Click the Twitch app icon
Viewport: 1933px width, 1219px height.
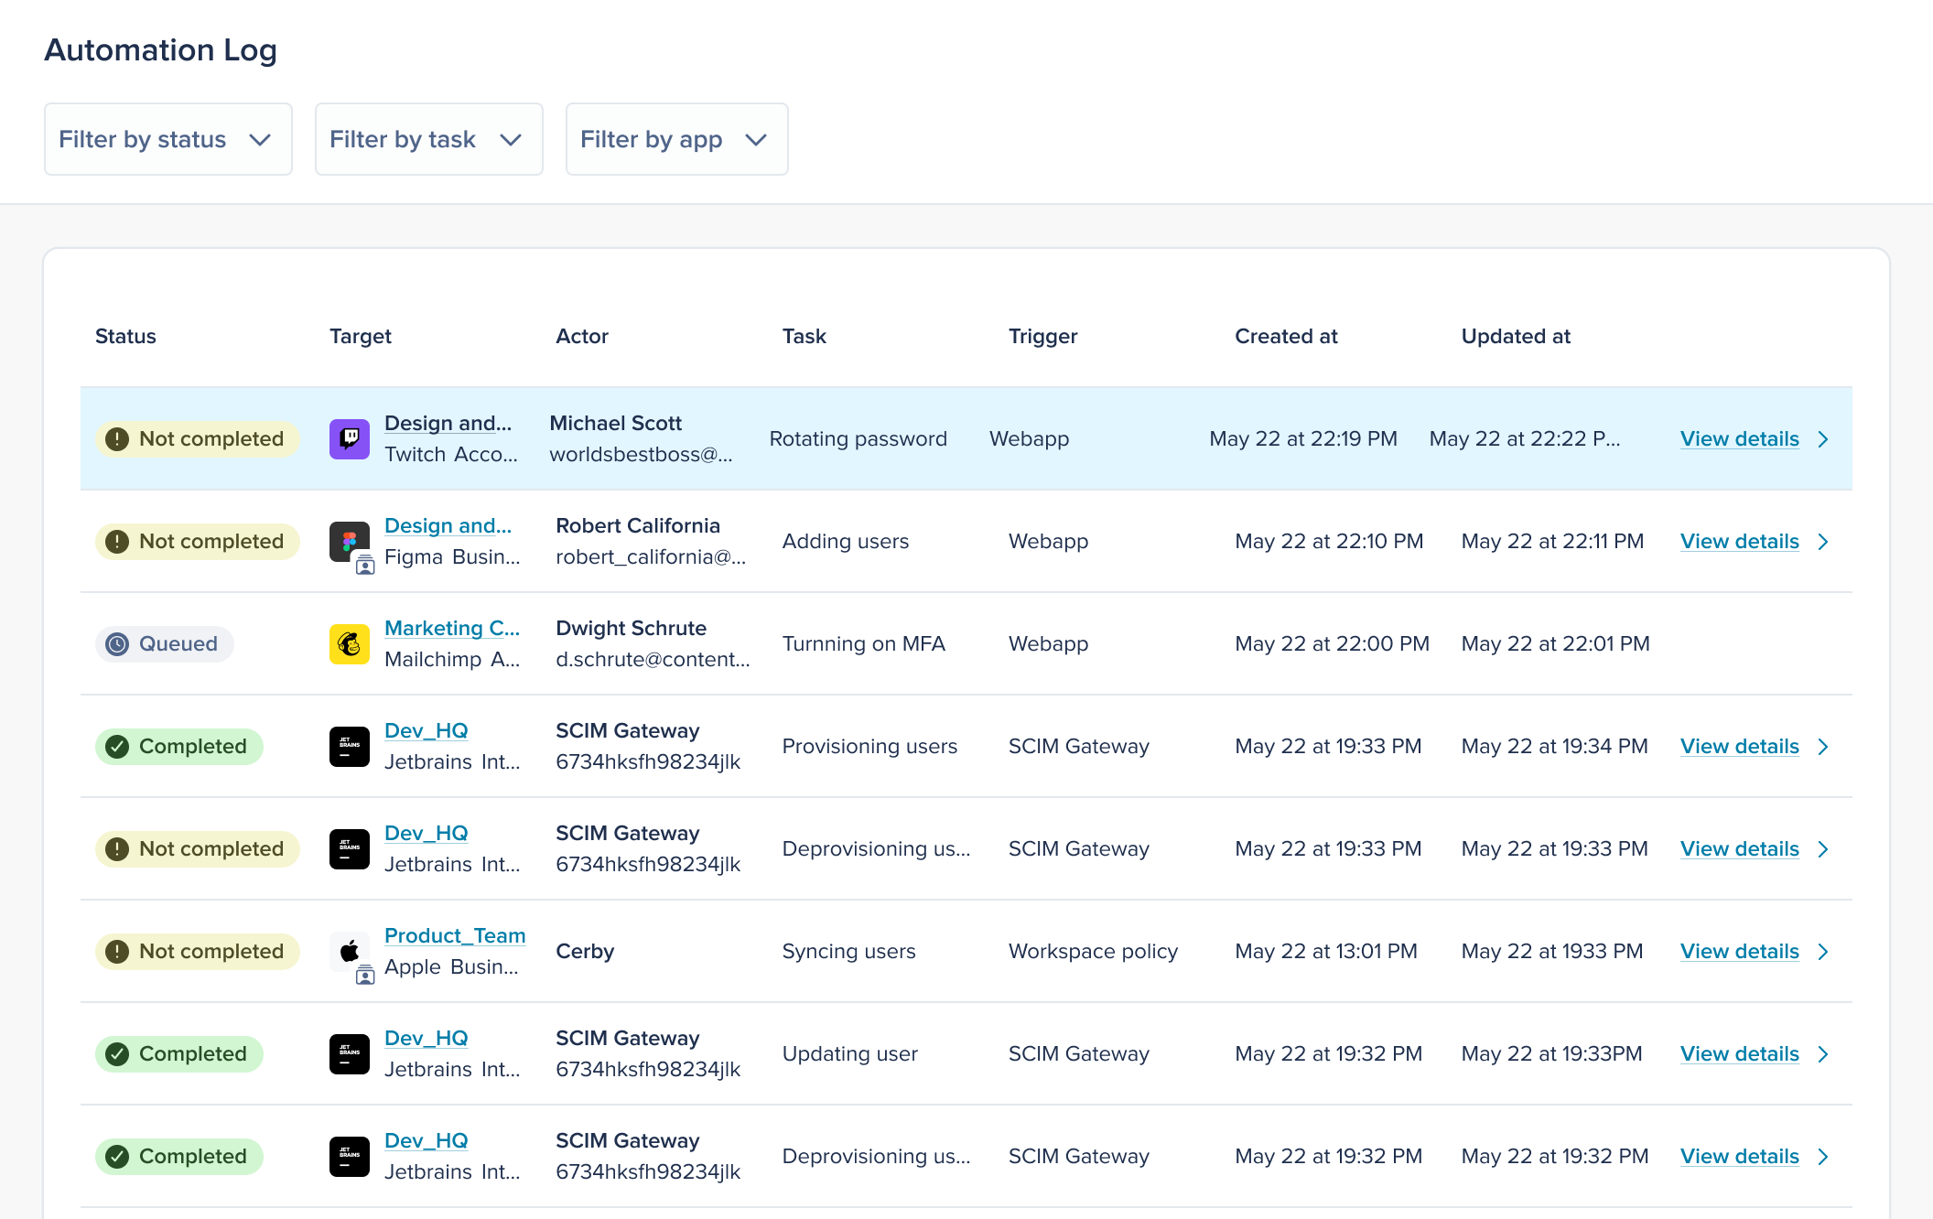(349, 439)
